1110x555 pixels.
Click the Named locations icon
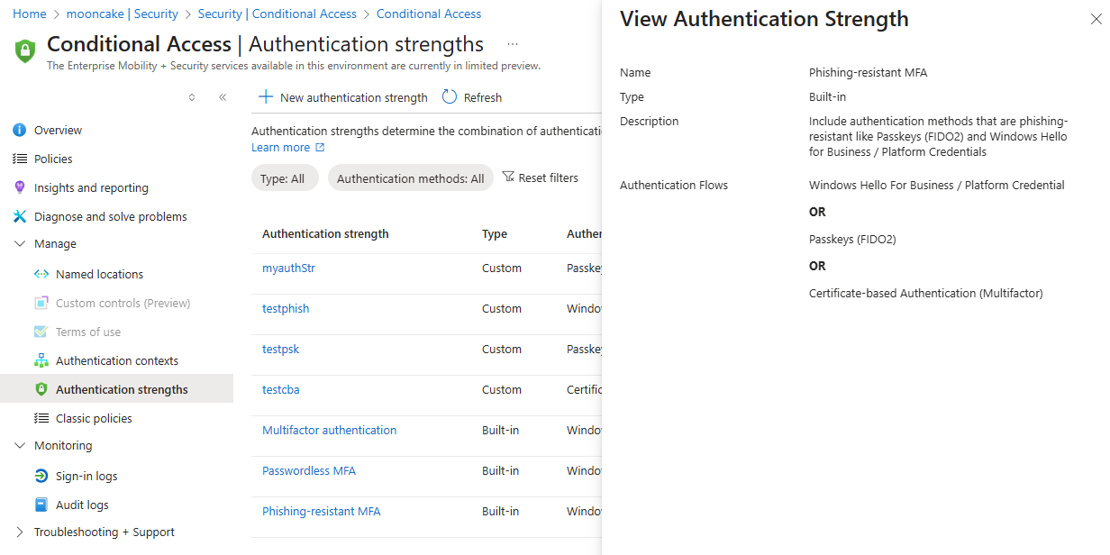(x=41, y=274)
